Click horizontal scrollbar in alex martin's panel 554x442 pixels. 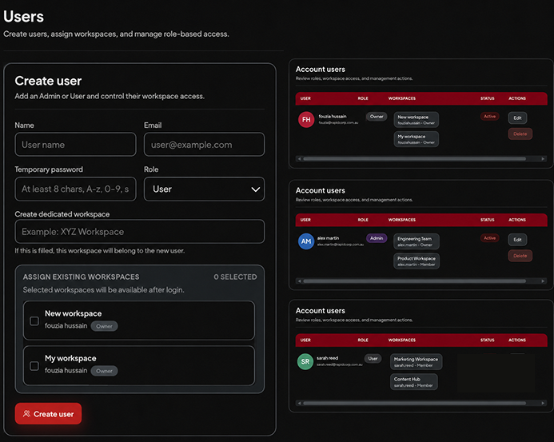click(414, 281)
